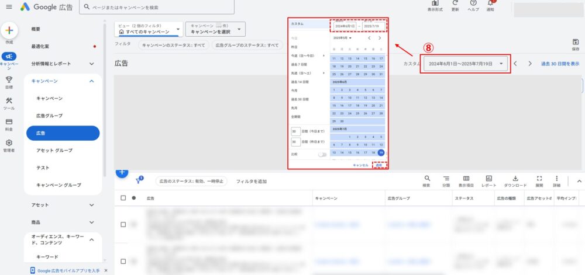This screenshot has height=275, width=585.
Task: Select 広告グループ in the sidebar menu
Action: (x=49, y=116)
